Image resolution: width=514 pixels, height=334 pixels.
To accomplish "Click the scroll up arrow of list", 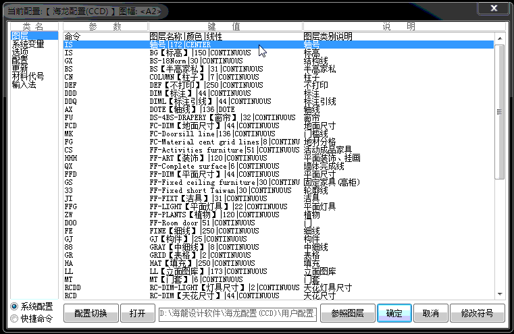I will (500, 38).
